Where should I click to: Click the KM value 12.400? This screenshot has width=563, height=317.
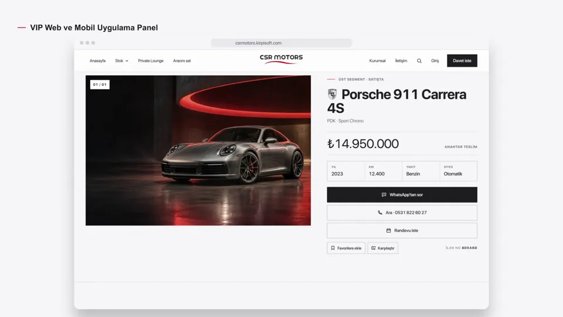[377, 174]
